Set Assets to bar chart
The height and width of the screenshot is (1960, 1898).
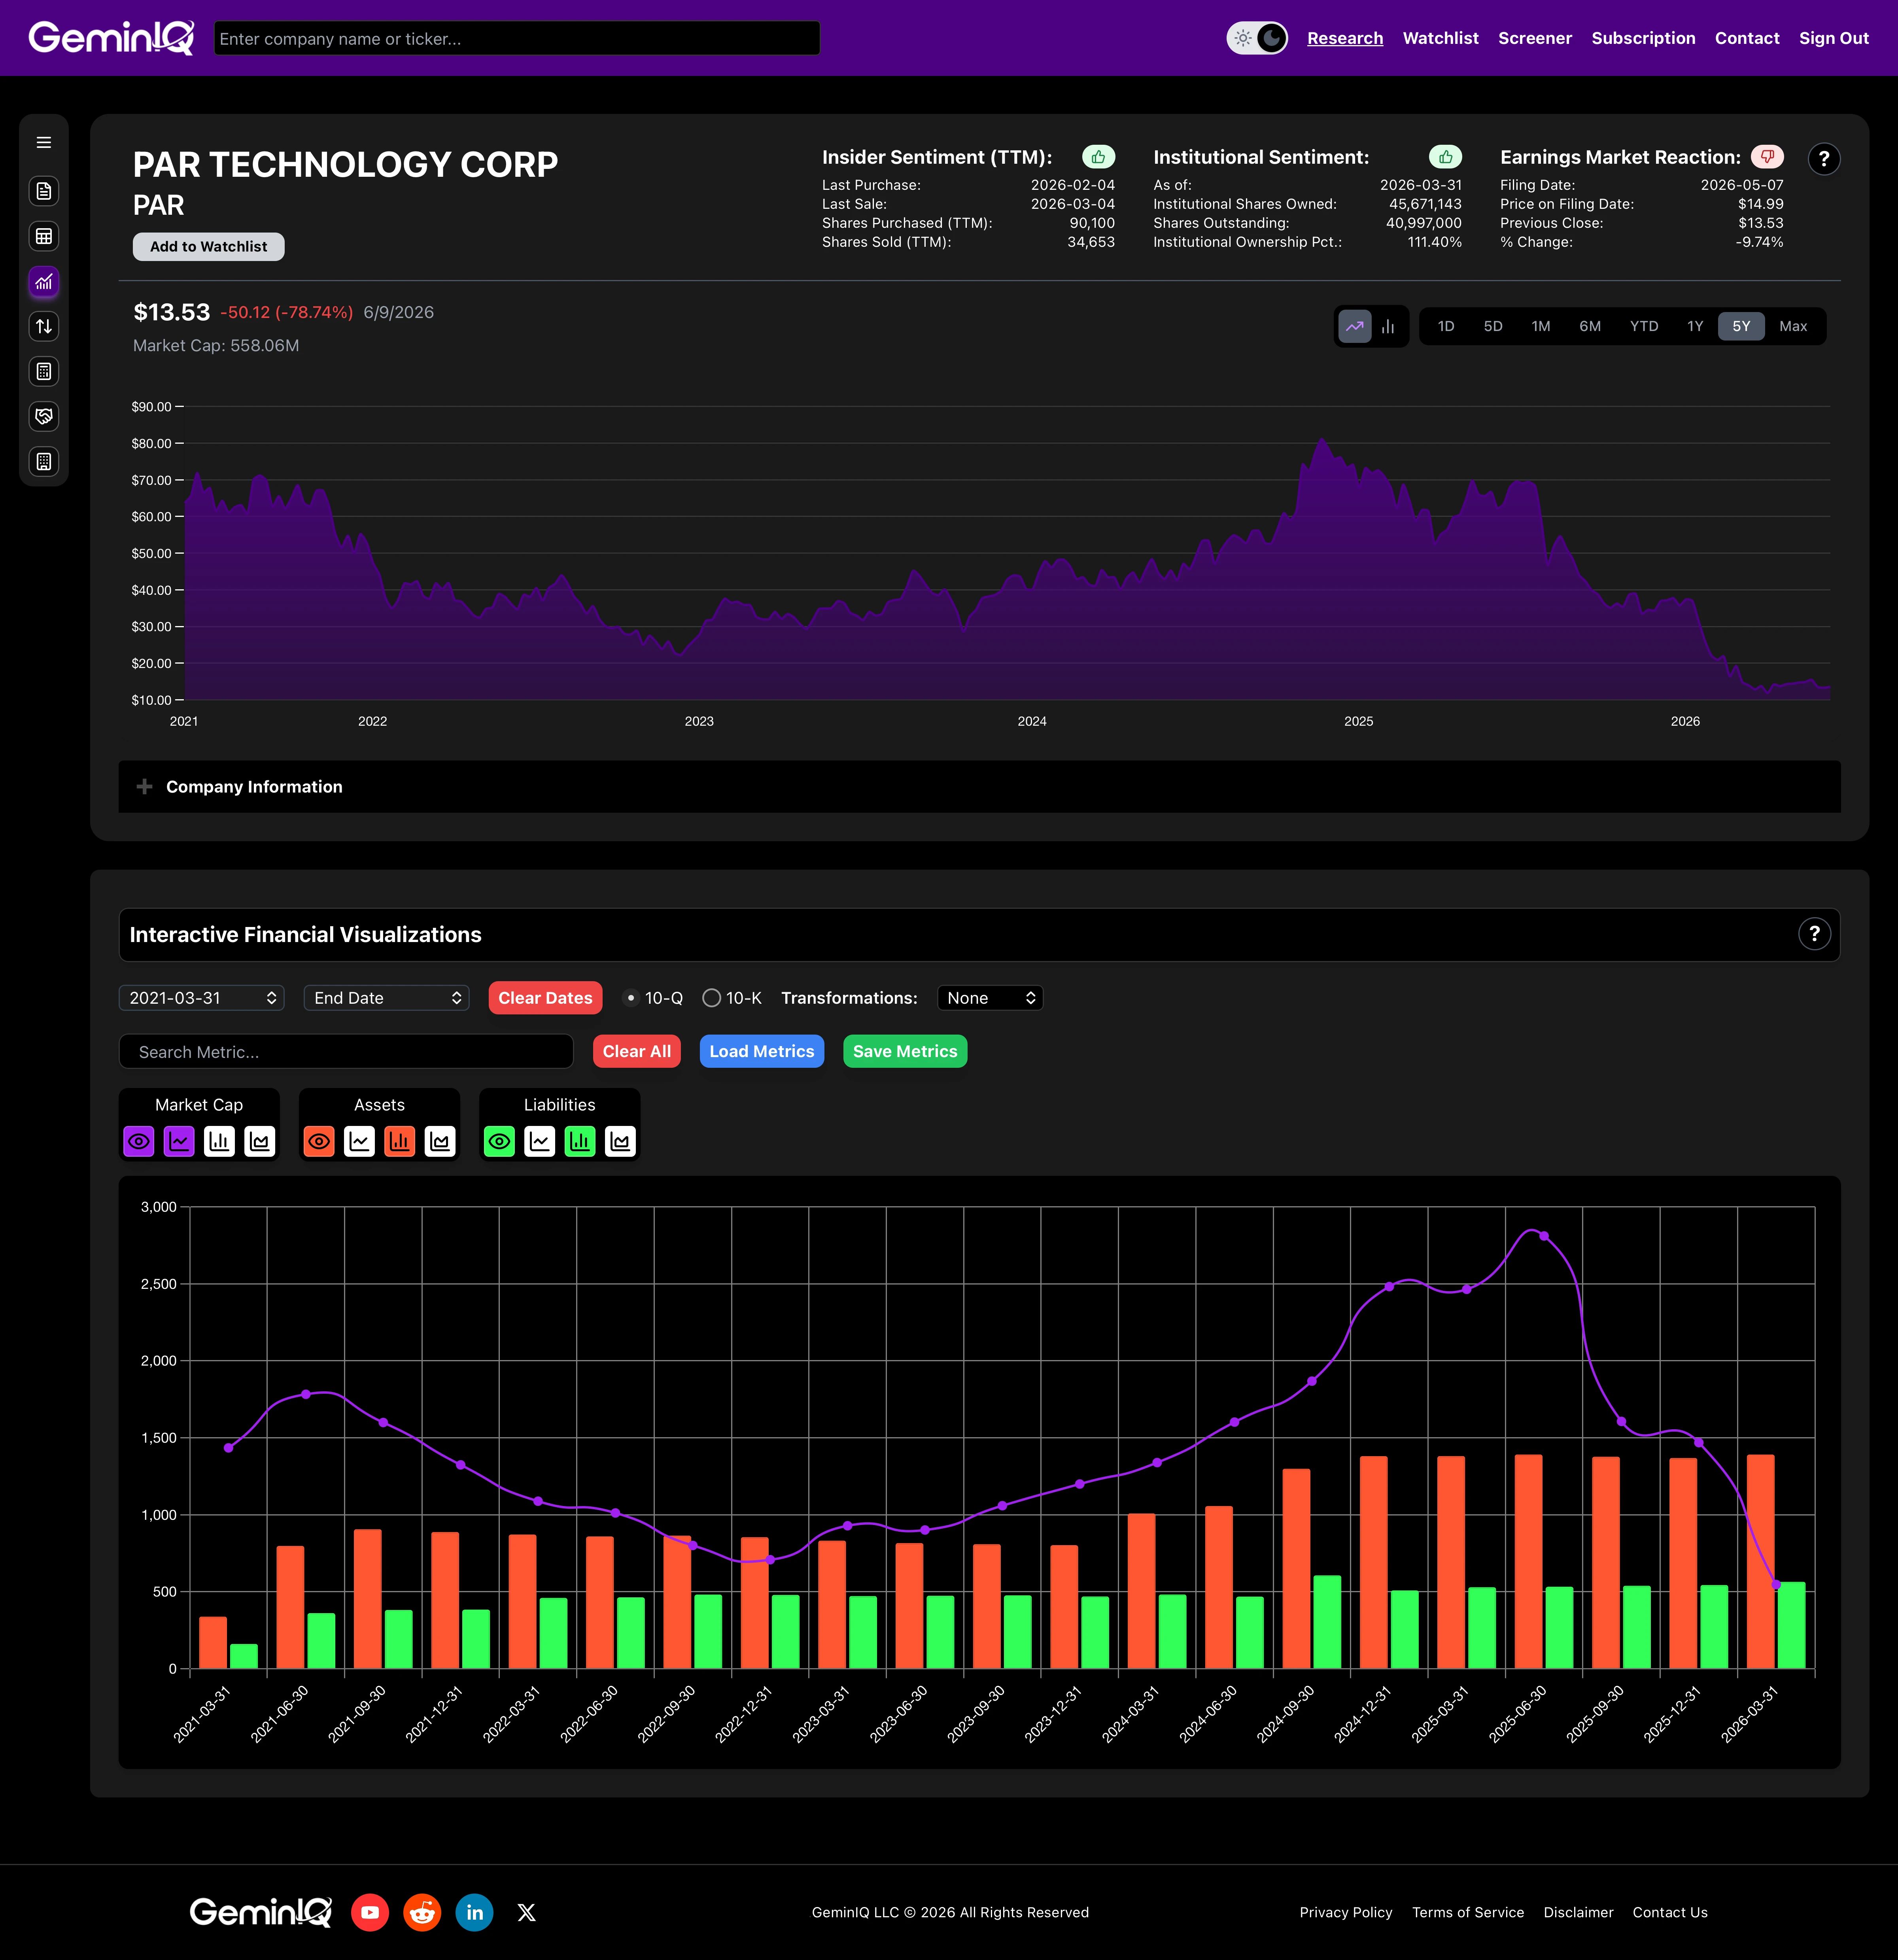(400, 1141)
